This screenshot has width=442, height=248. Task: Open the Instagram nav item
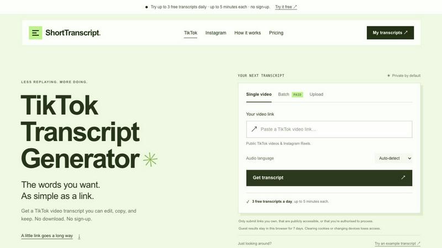[215, 33]
